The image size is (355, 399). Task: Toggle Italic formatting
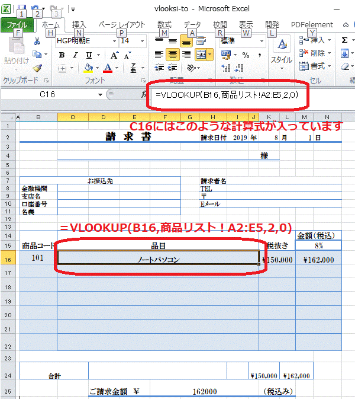tap(75, 55)
